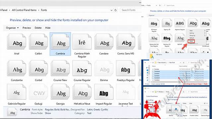Click Hide in large Fonts window toolbar
Viewport: 212px width, 119px height.
48,28
